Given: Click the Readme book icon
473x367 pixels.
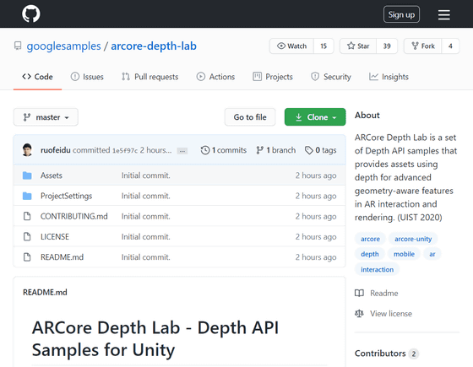Looking at the screenshot, I should tap(359, 294).
